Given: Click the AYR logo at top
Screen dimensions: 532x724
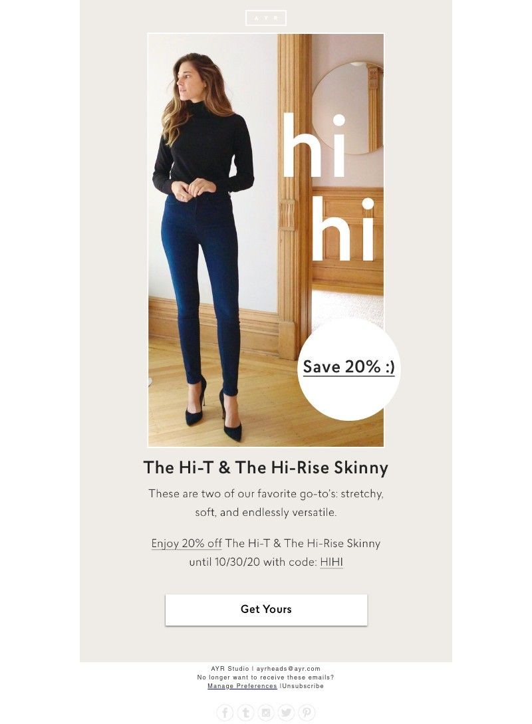Looking at the screenshot, I should 266,18.
